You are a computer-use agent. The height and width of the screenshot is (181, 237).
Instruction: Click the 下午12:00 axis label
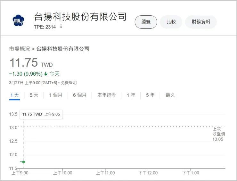point(148,173)
